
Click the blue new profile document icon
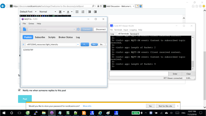point(24,29)
